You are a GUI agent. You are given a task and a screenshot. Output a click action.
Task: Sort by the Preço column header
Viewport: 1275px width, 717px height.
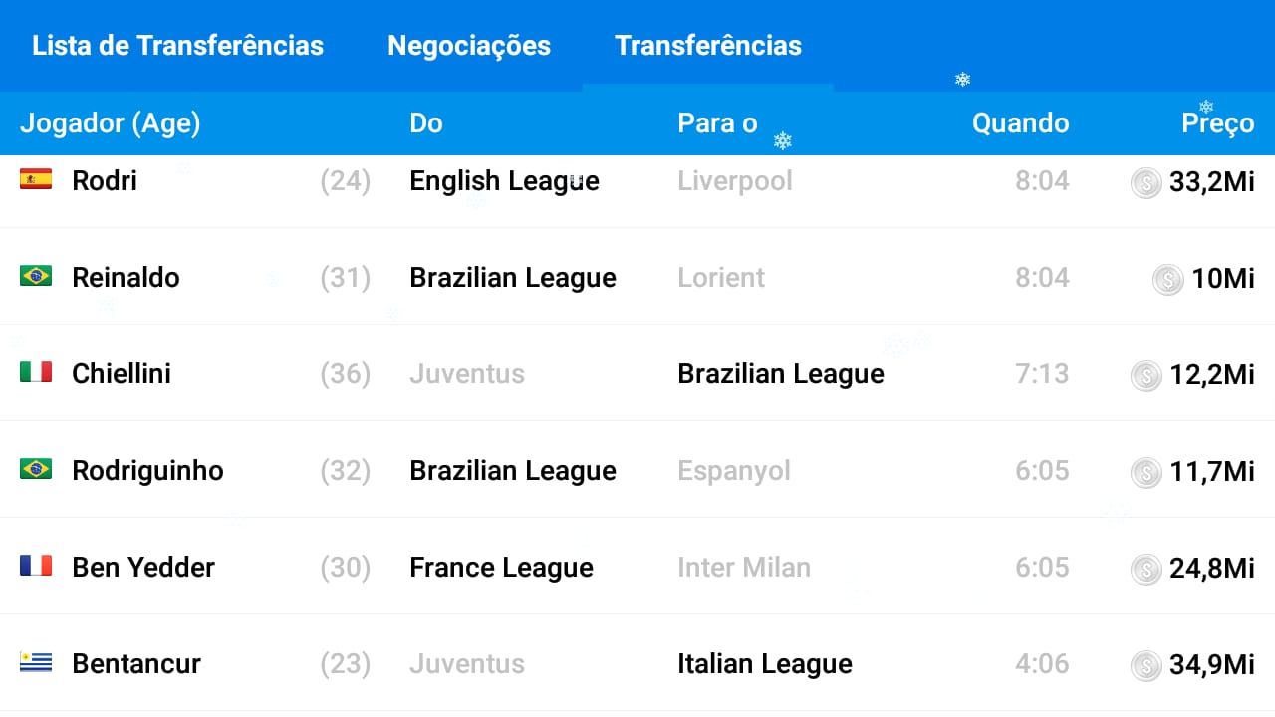coord(1217,123)
